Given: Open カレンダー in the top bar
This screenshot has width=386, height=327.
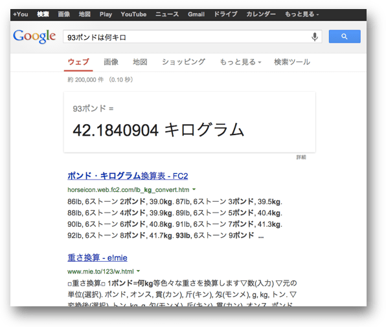Looking at the screenshot, I should (x=261, y=14).
